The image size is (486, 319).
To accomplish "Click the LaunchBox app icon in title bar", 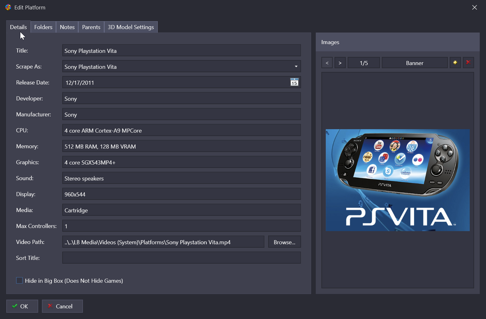I will 8,7.
